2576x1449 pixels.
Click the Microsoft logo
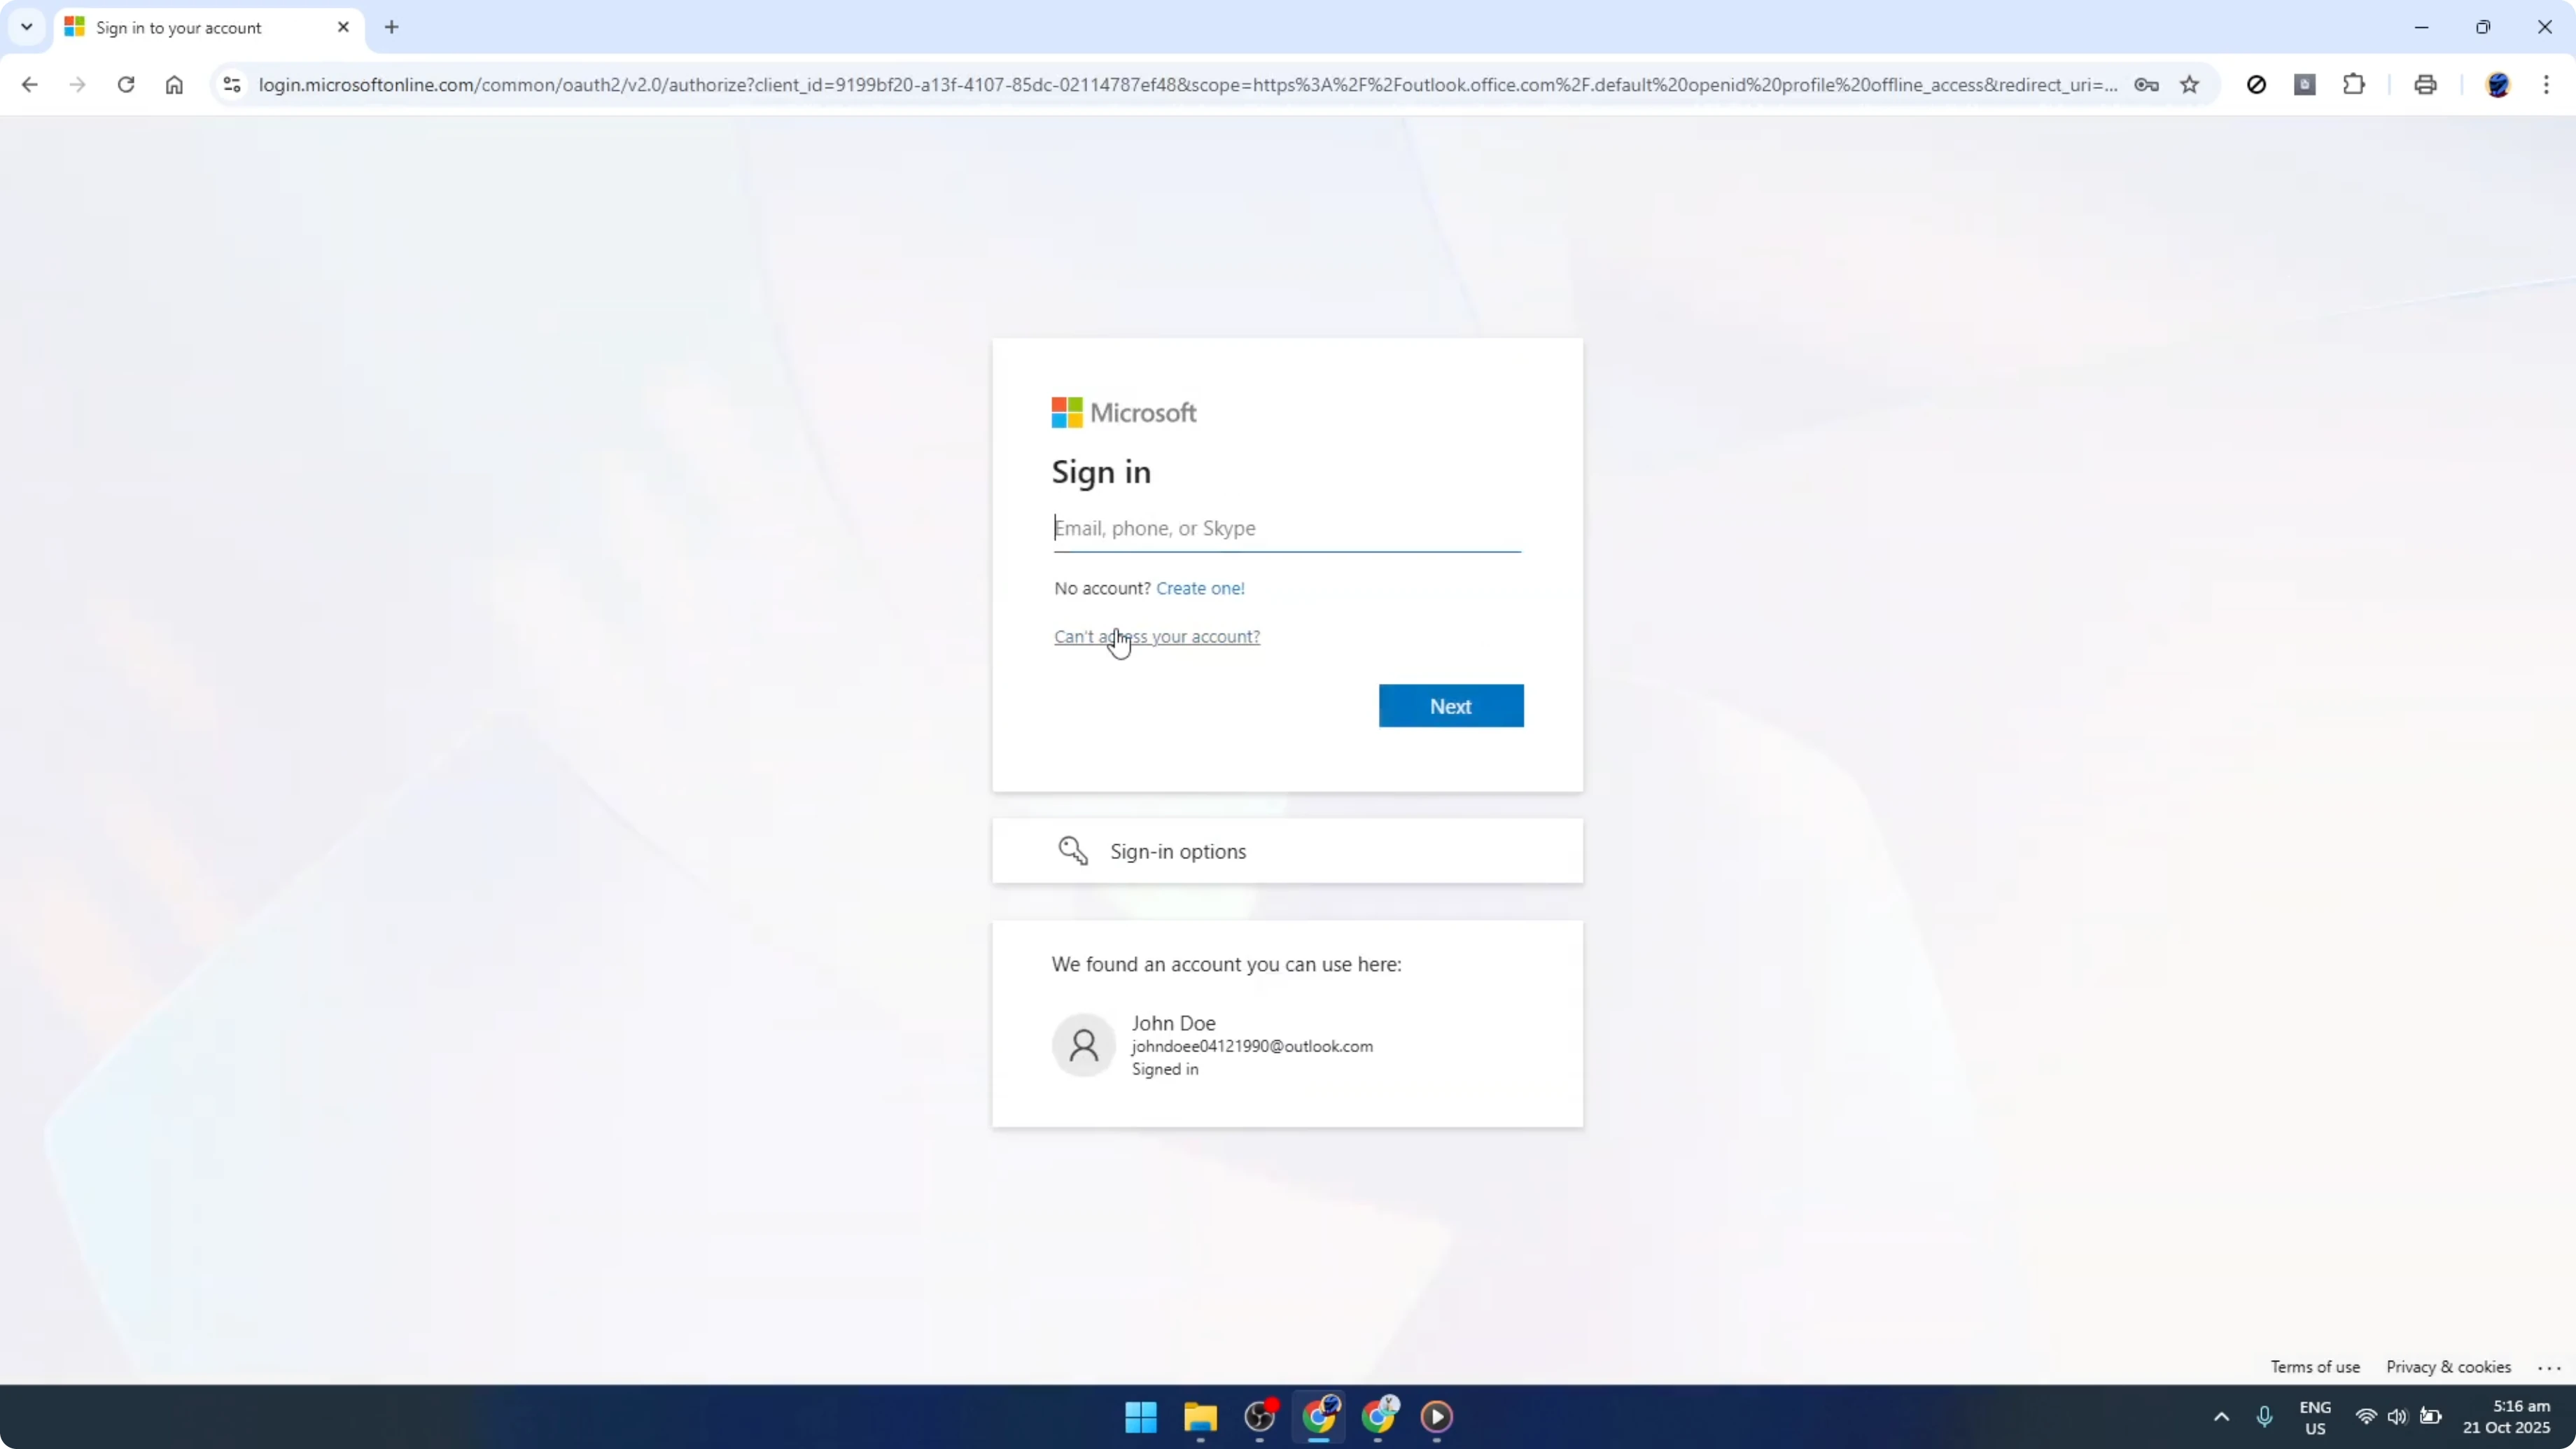[1123, 413]
